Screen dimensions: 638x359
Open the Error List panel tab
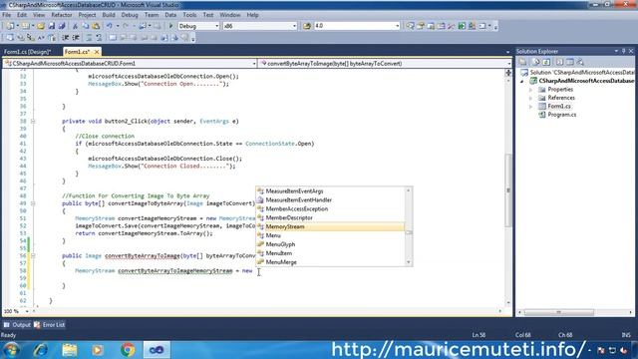tap(49, 325)
